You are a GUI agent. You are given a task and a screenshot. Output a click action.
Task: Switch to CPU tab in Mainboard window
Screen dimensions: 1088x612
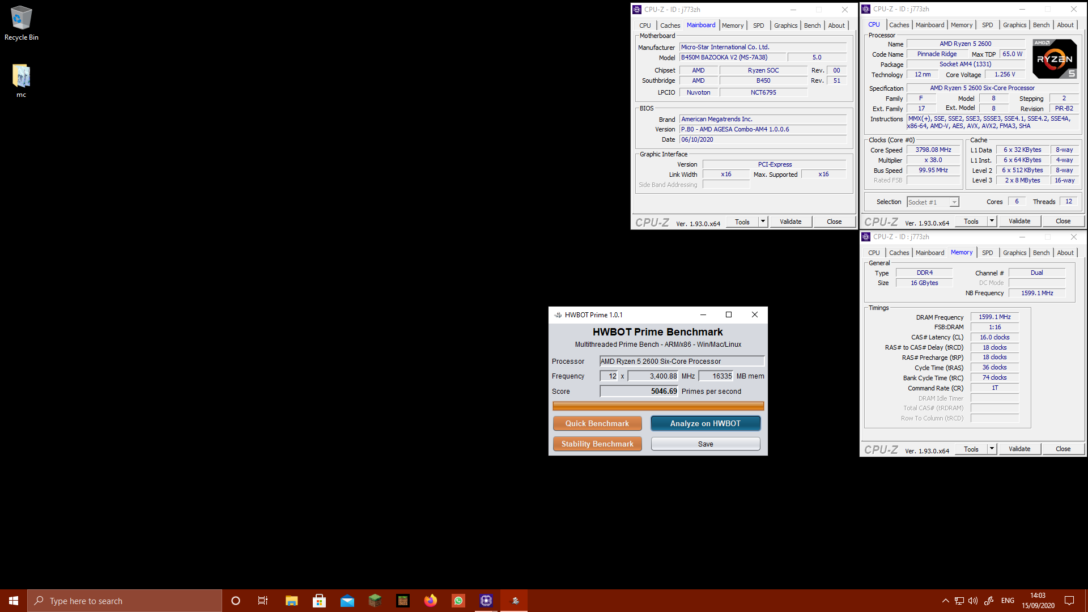click(645, 25)
